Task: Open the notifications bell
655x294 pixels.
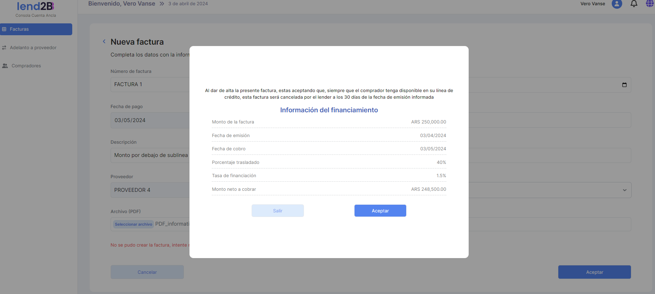Action: pyautogui.click(x=634, y=4)
